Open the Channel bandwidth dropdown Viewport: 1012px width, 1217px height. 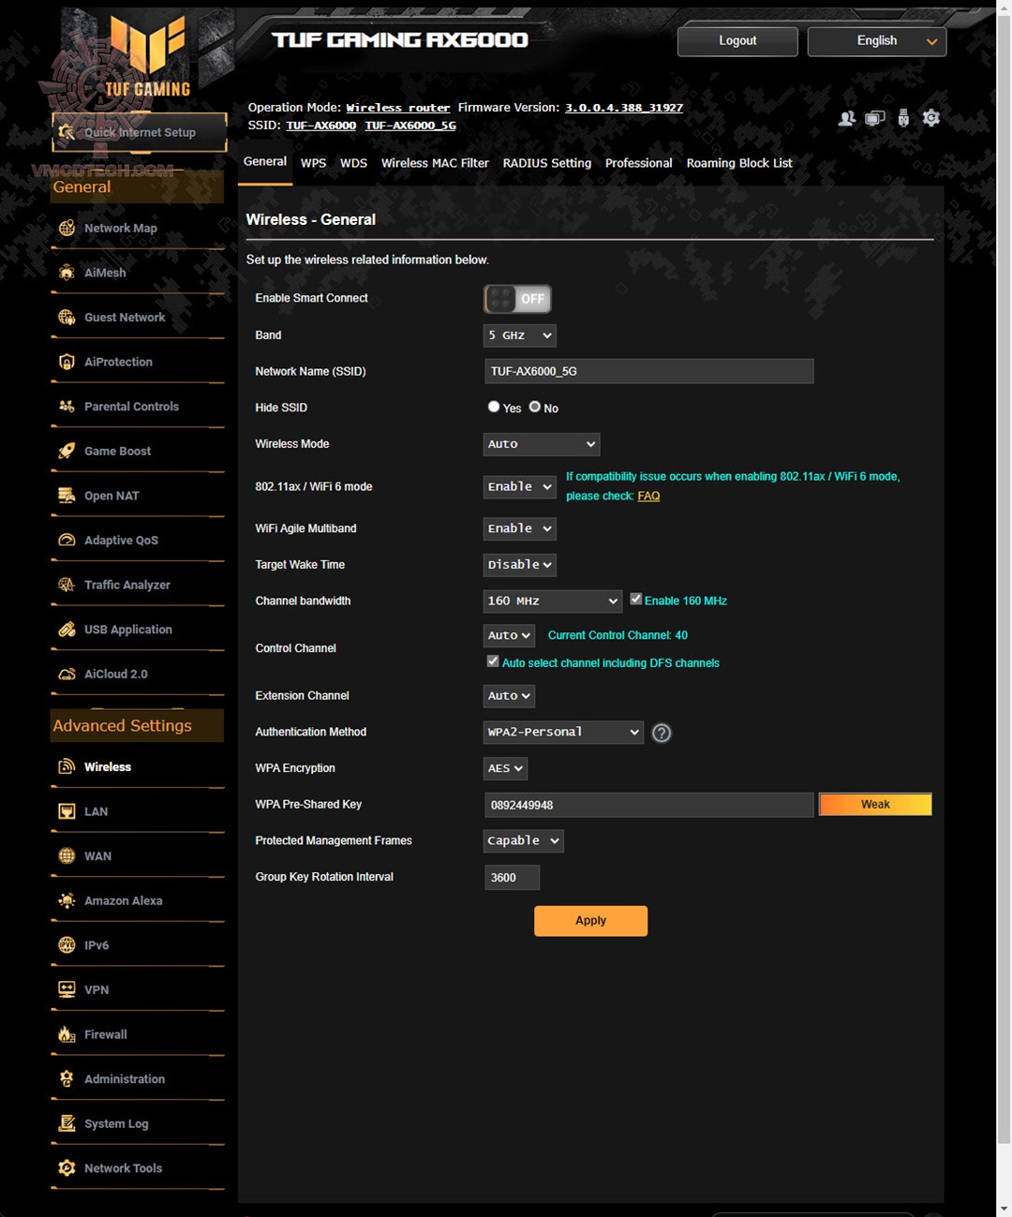click(x=553, y=601)
